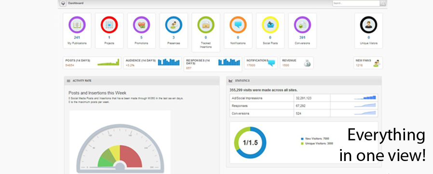Open the New Fans stat card

tap(368, 63)
